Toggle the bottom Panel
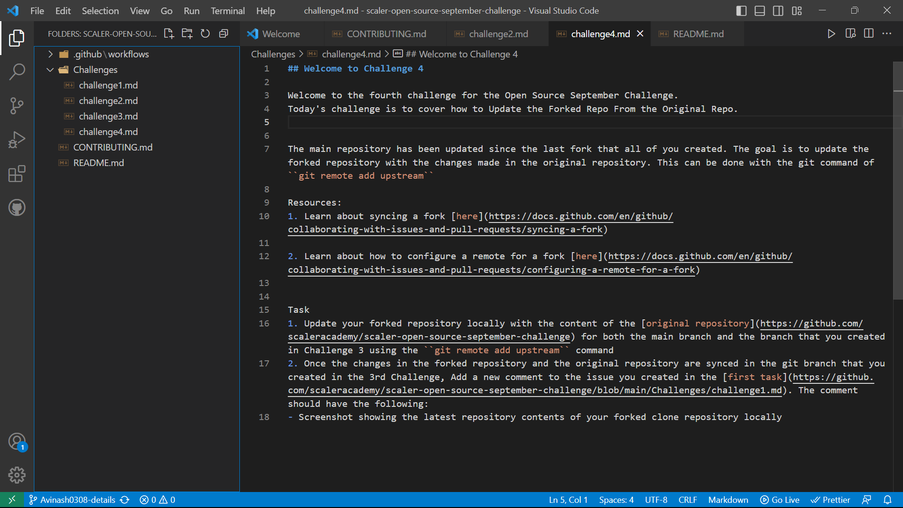Viewport: 903px width, 508px height. [x=760, y=10]
